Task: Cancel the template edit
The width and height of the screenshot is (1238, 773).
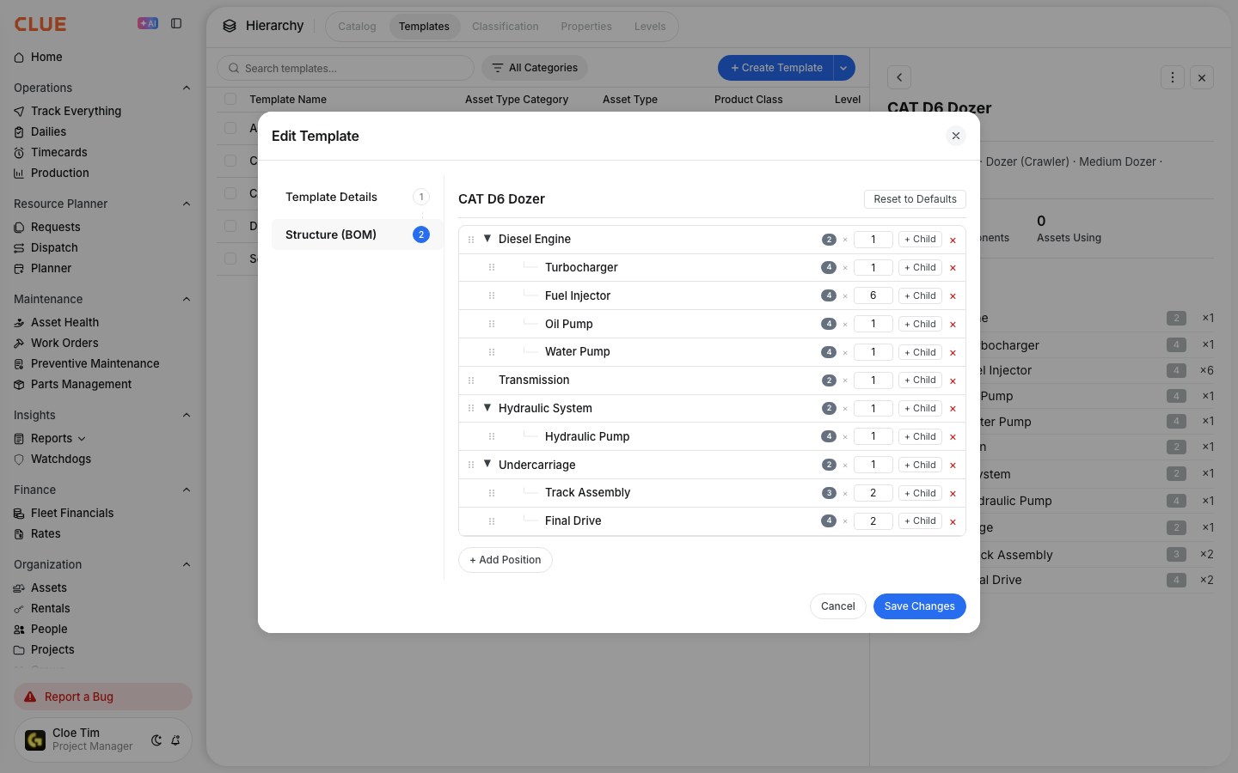Action: click(837, 606)
